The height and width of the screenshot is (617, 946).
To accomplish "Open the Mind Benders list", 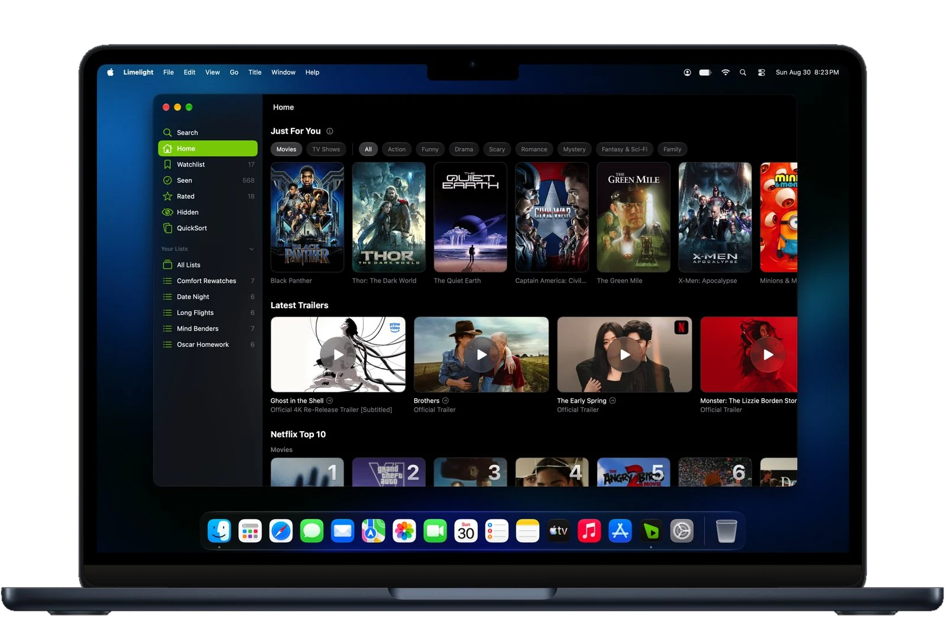I will tap(208, 329).
